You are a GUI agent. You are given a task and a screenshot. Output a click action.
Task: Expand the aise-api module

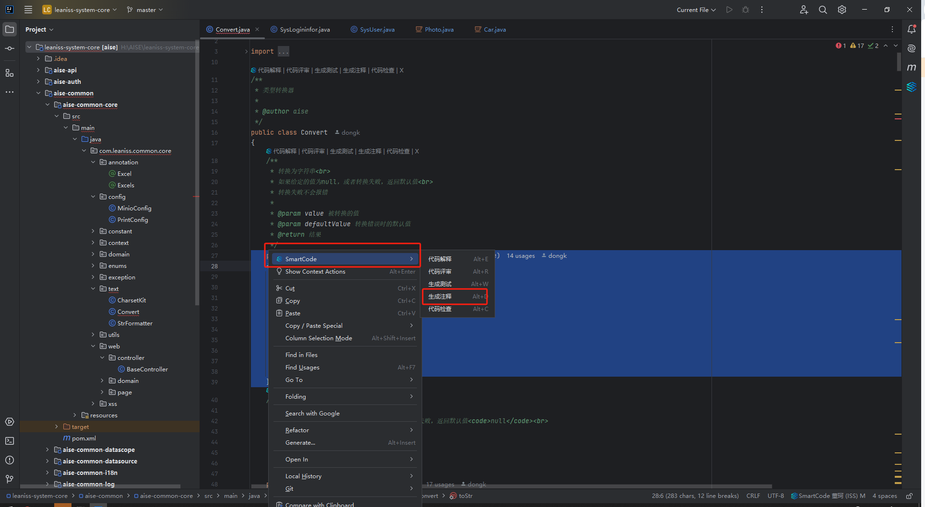[38, 70]
